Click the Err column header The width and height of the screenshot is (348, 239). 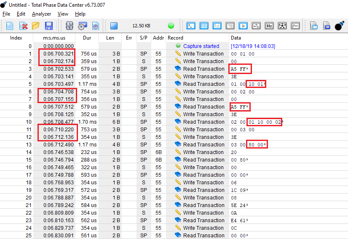129,38
